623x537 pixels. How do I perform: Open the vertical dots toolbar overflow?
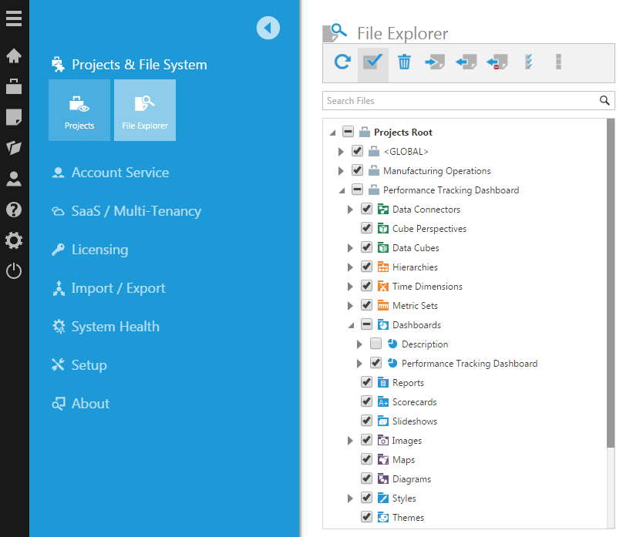[559, 62]
